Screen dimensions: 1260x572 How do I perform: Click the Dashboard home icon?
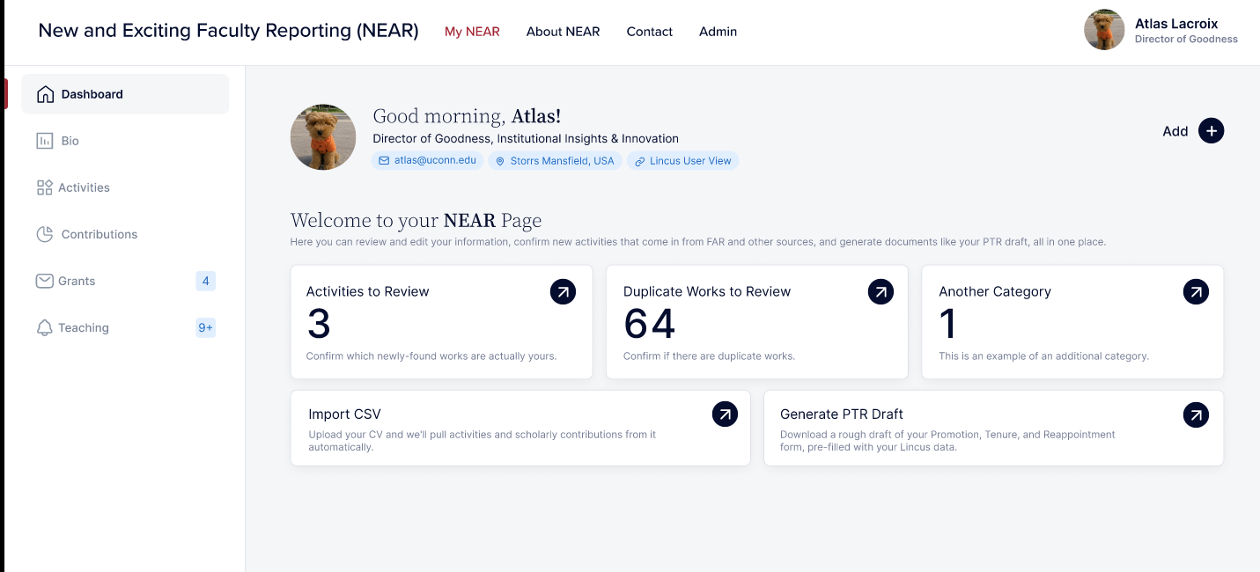[x=45, y=94]
